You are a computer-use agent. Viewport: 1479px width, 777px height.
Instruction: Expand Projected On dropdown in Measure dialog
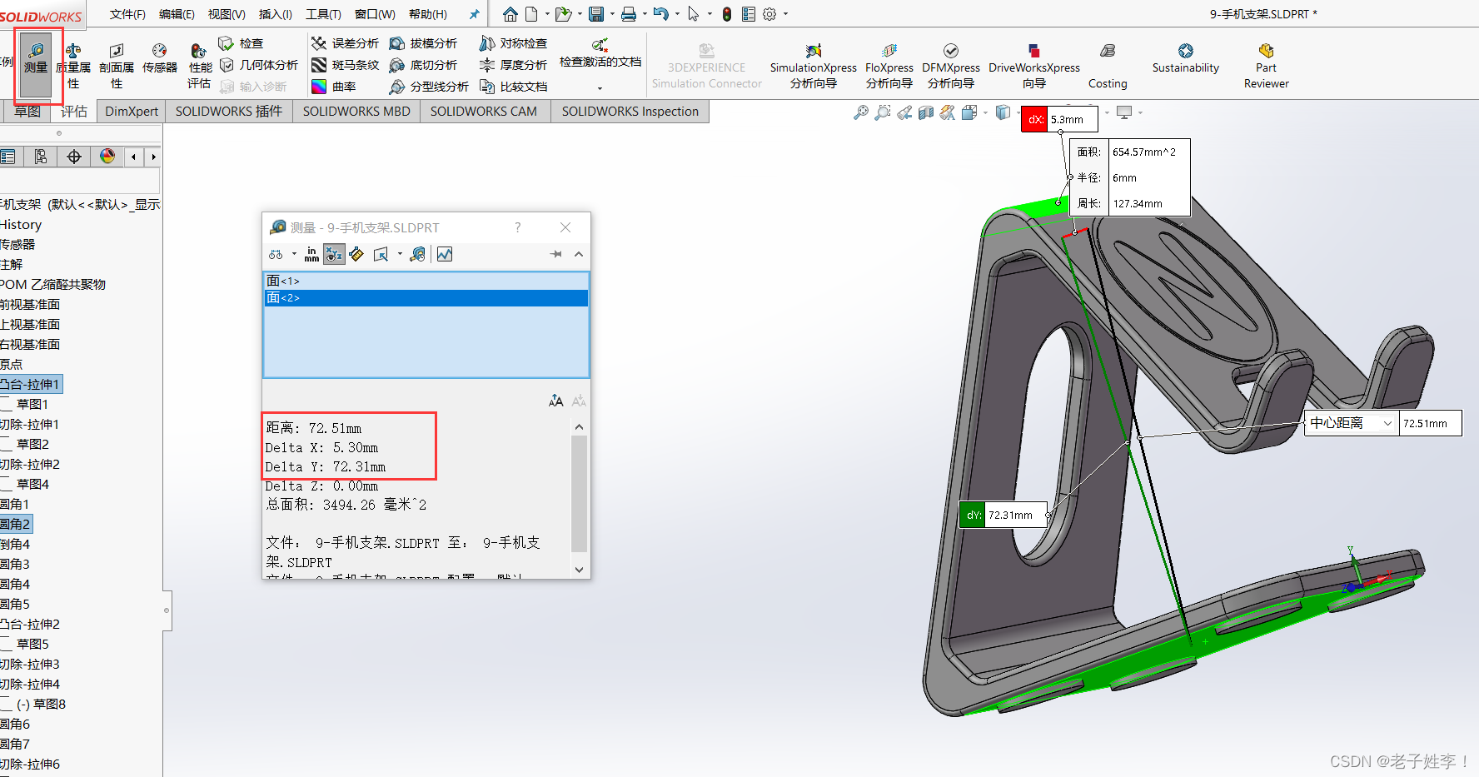coord(400,254)
